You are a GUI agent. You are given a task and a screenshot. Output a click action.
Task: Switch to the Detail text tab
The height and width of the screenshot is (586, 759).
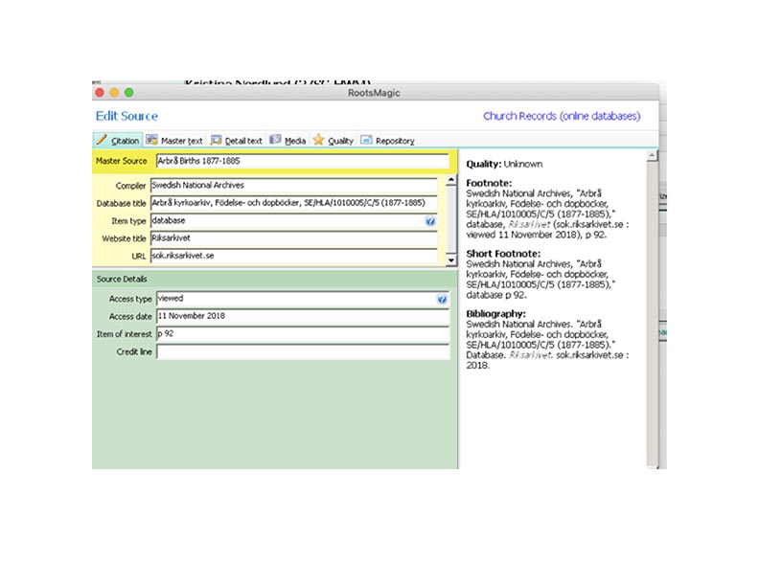(x=237, y=140)
